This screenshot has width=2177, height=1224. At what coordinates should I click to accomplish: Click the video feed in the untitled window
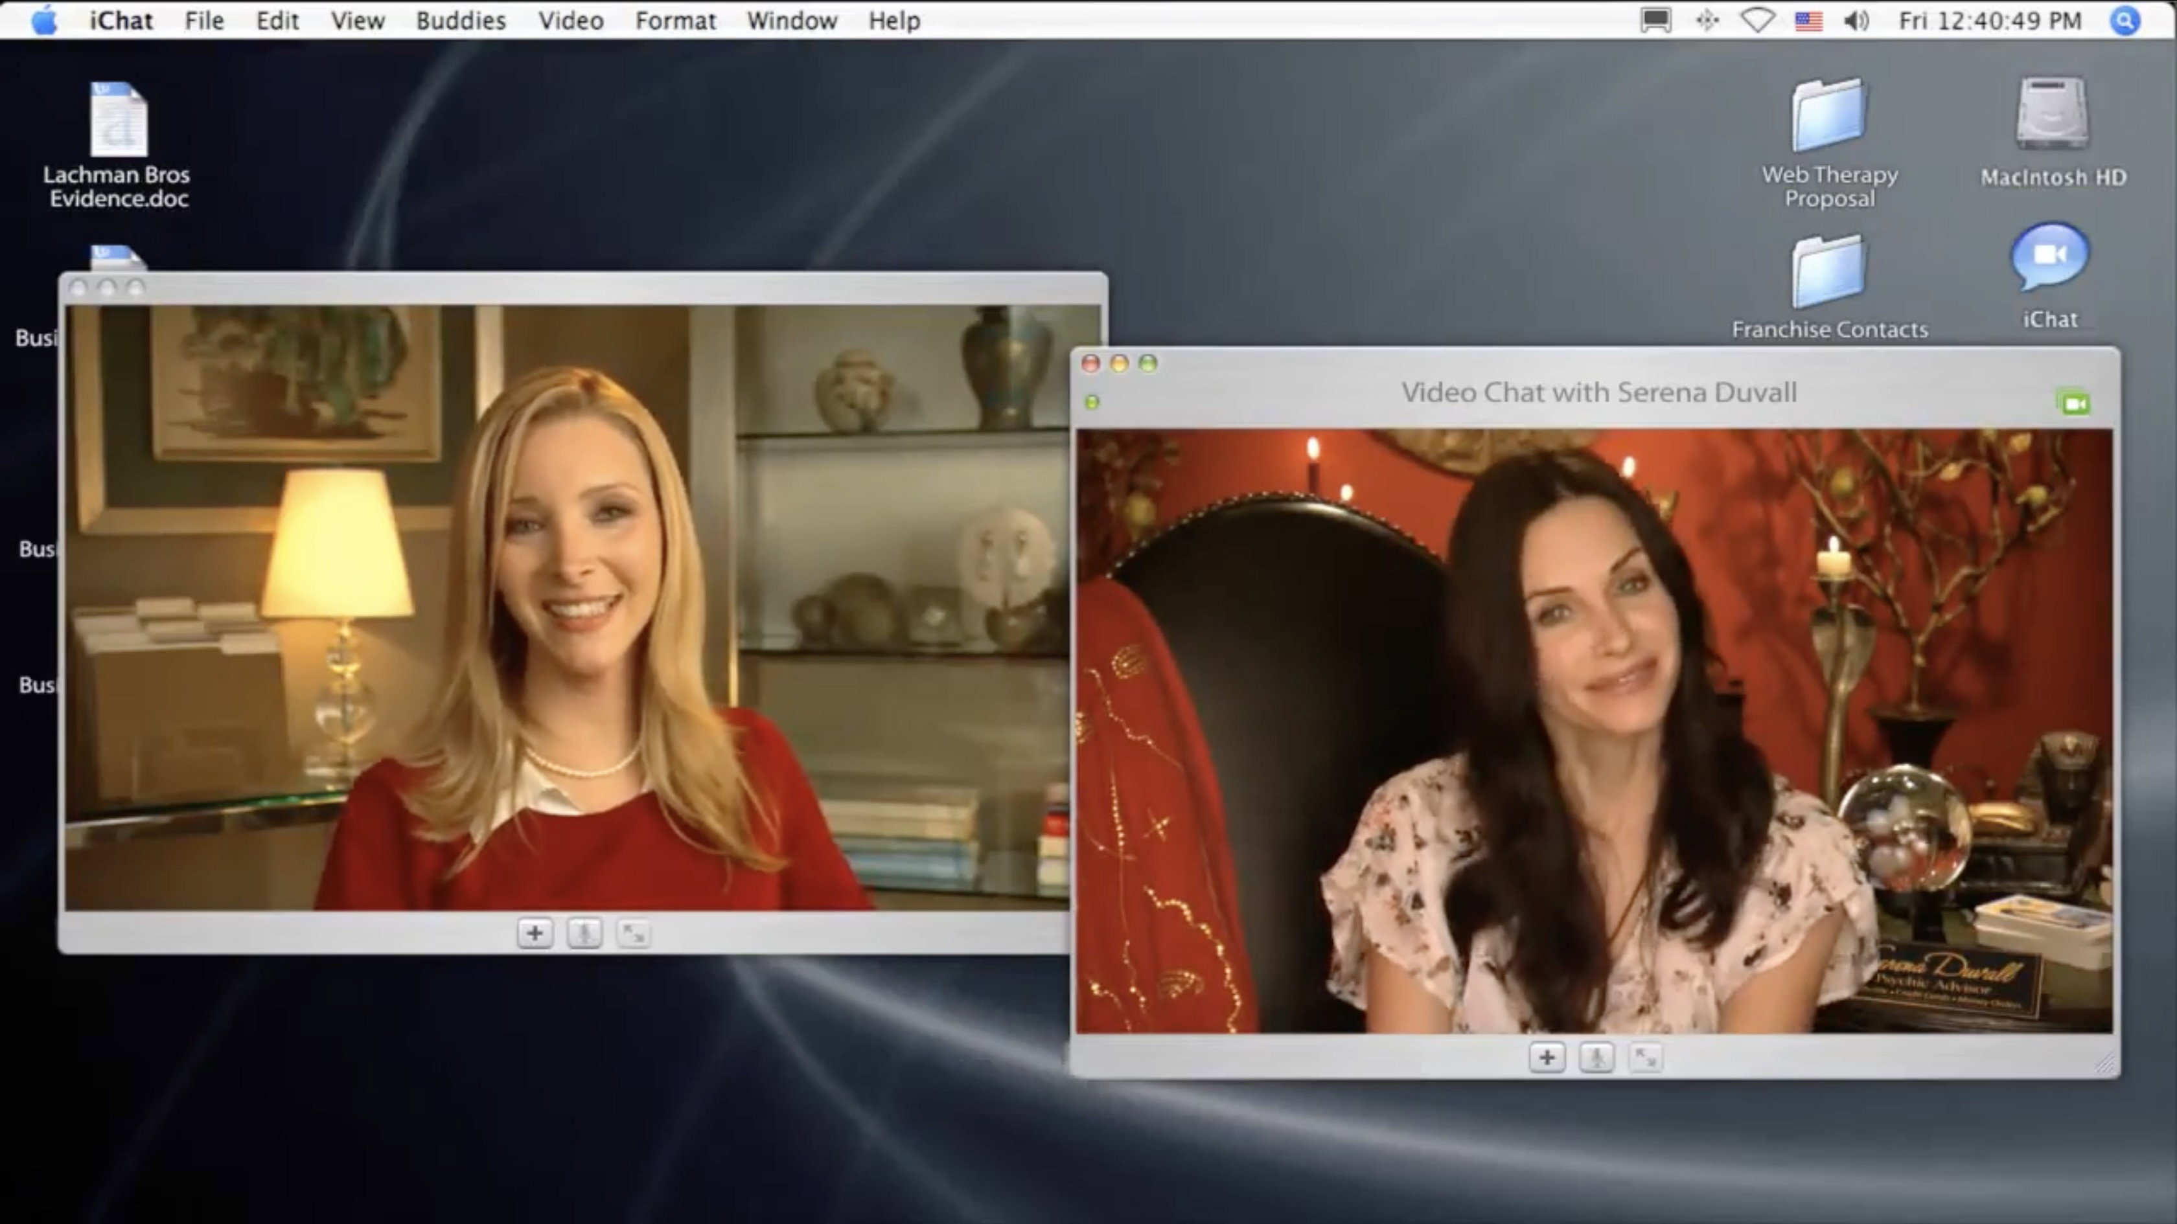click(x=568, y=608)
